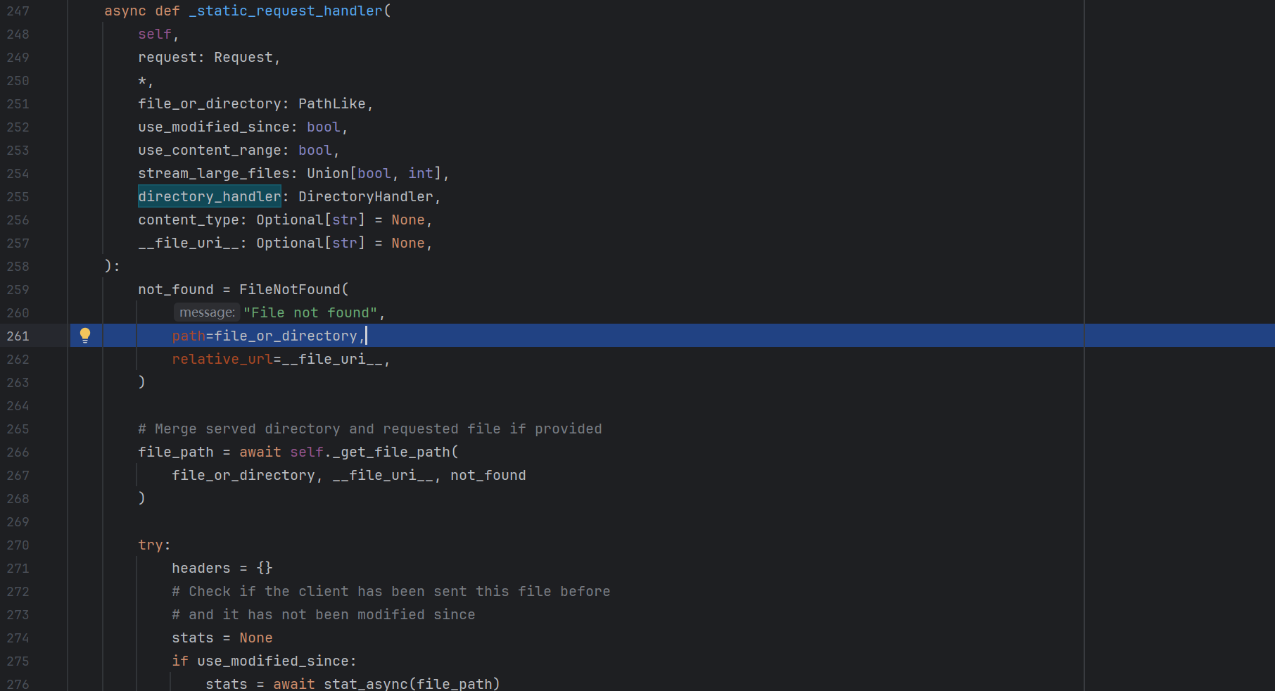This screenshot has width=1275, height=691.
Task: Click the 'message:' inlay hint
Action: [207, 312]
